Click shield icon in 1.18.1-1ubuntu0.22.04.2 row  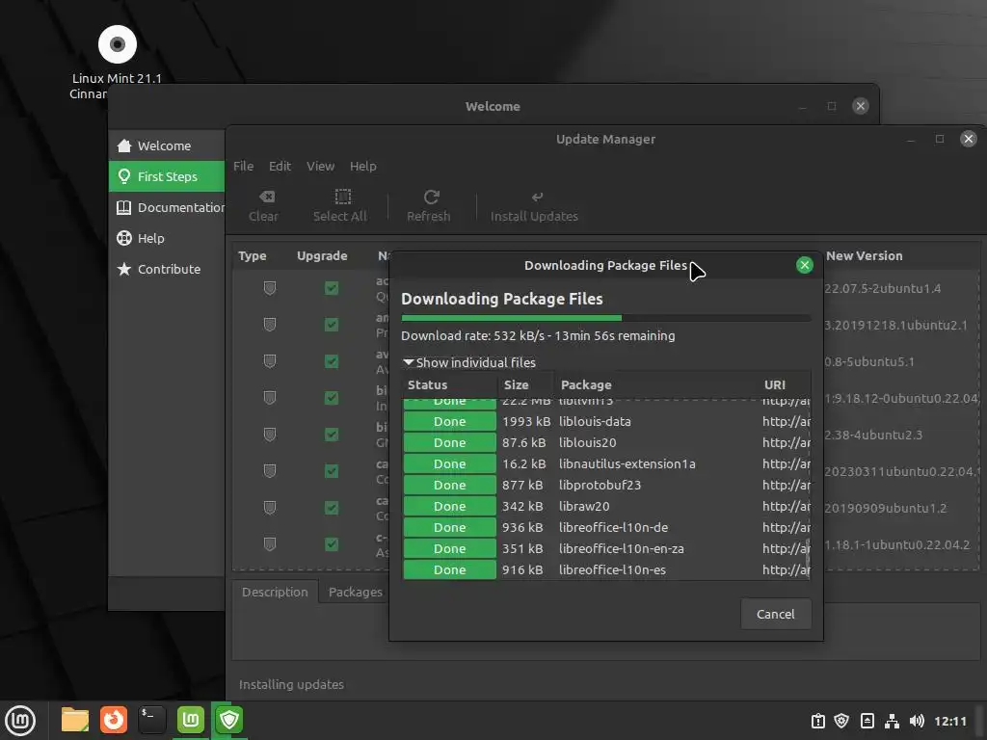click(x=270, y=543)
